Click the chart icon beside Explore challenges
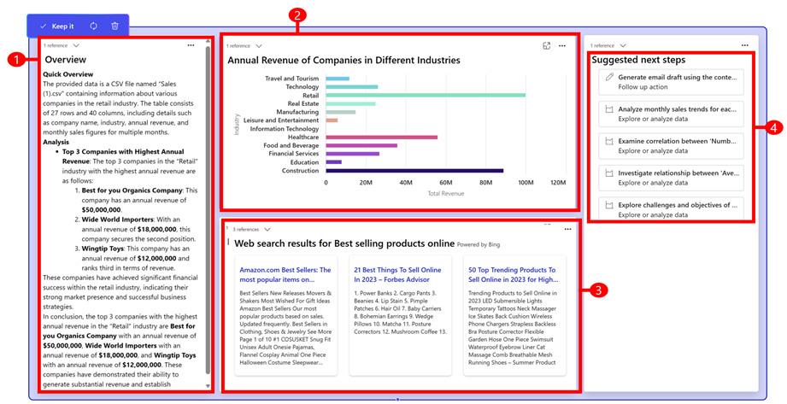The image size is (787, 404). (x=609, y=205)
